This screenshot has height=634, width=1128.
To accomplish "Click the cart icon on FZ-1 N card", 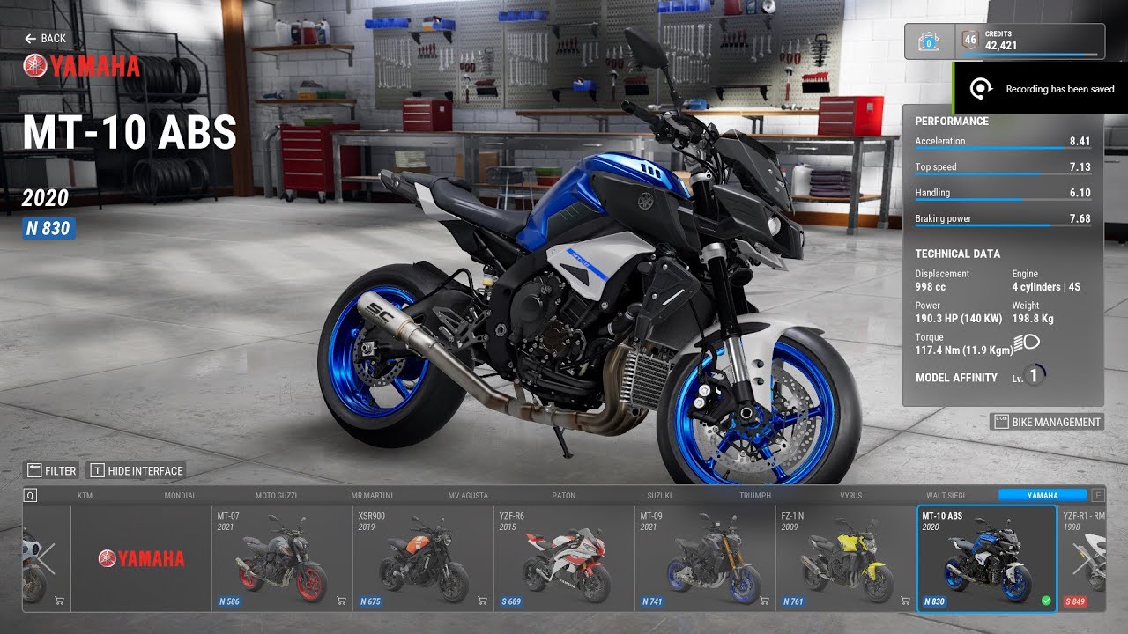I will (x=905, y=601).
